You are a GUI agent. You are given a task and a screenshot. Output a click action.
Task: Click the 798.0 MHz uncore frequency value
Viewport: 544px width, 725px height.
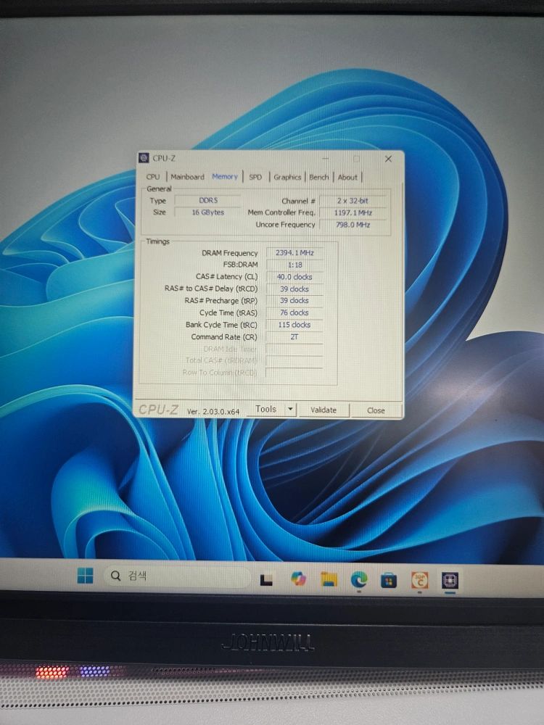(353, 225)
